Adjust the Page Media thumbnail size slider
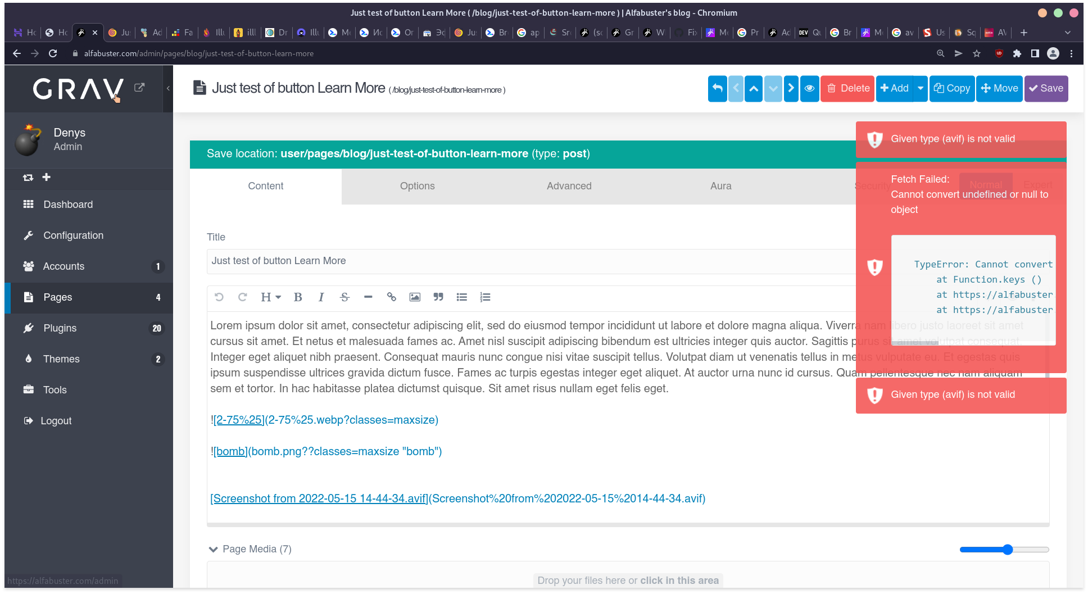Screen dimensions: 1088x594 (1004, 550)
